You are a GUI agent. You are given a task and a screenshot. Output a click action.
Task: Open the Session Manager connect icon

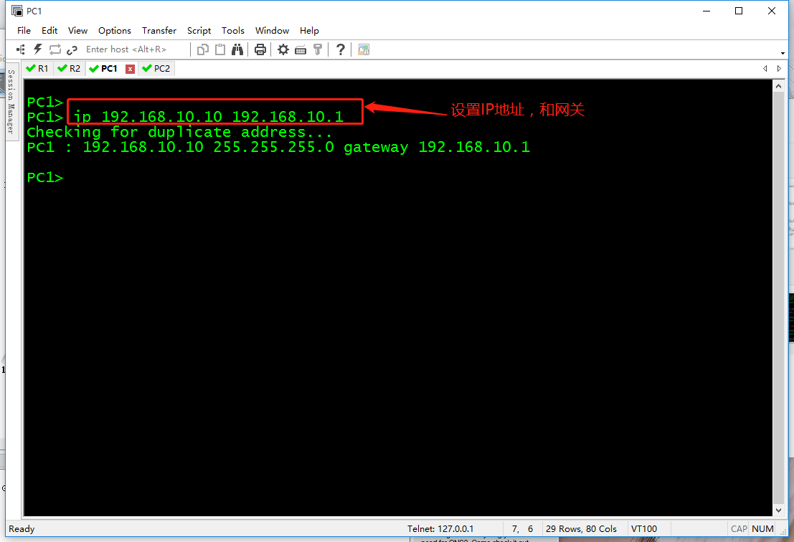(x=21, y=49)
